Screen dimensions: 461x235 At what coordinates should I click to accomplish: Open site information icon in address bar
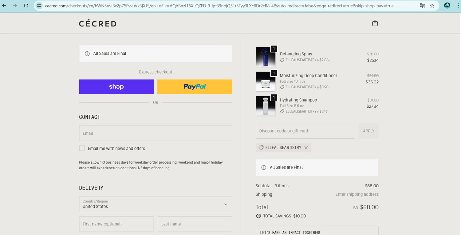point(39,6)
